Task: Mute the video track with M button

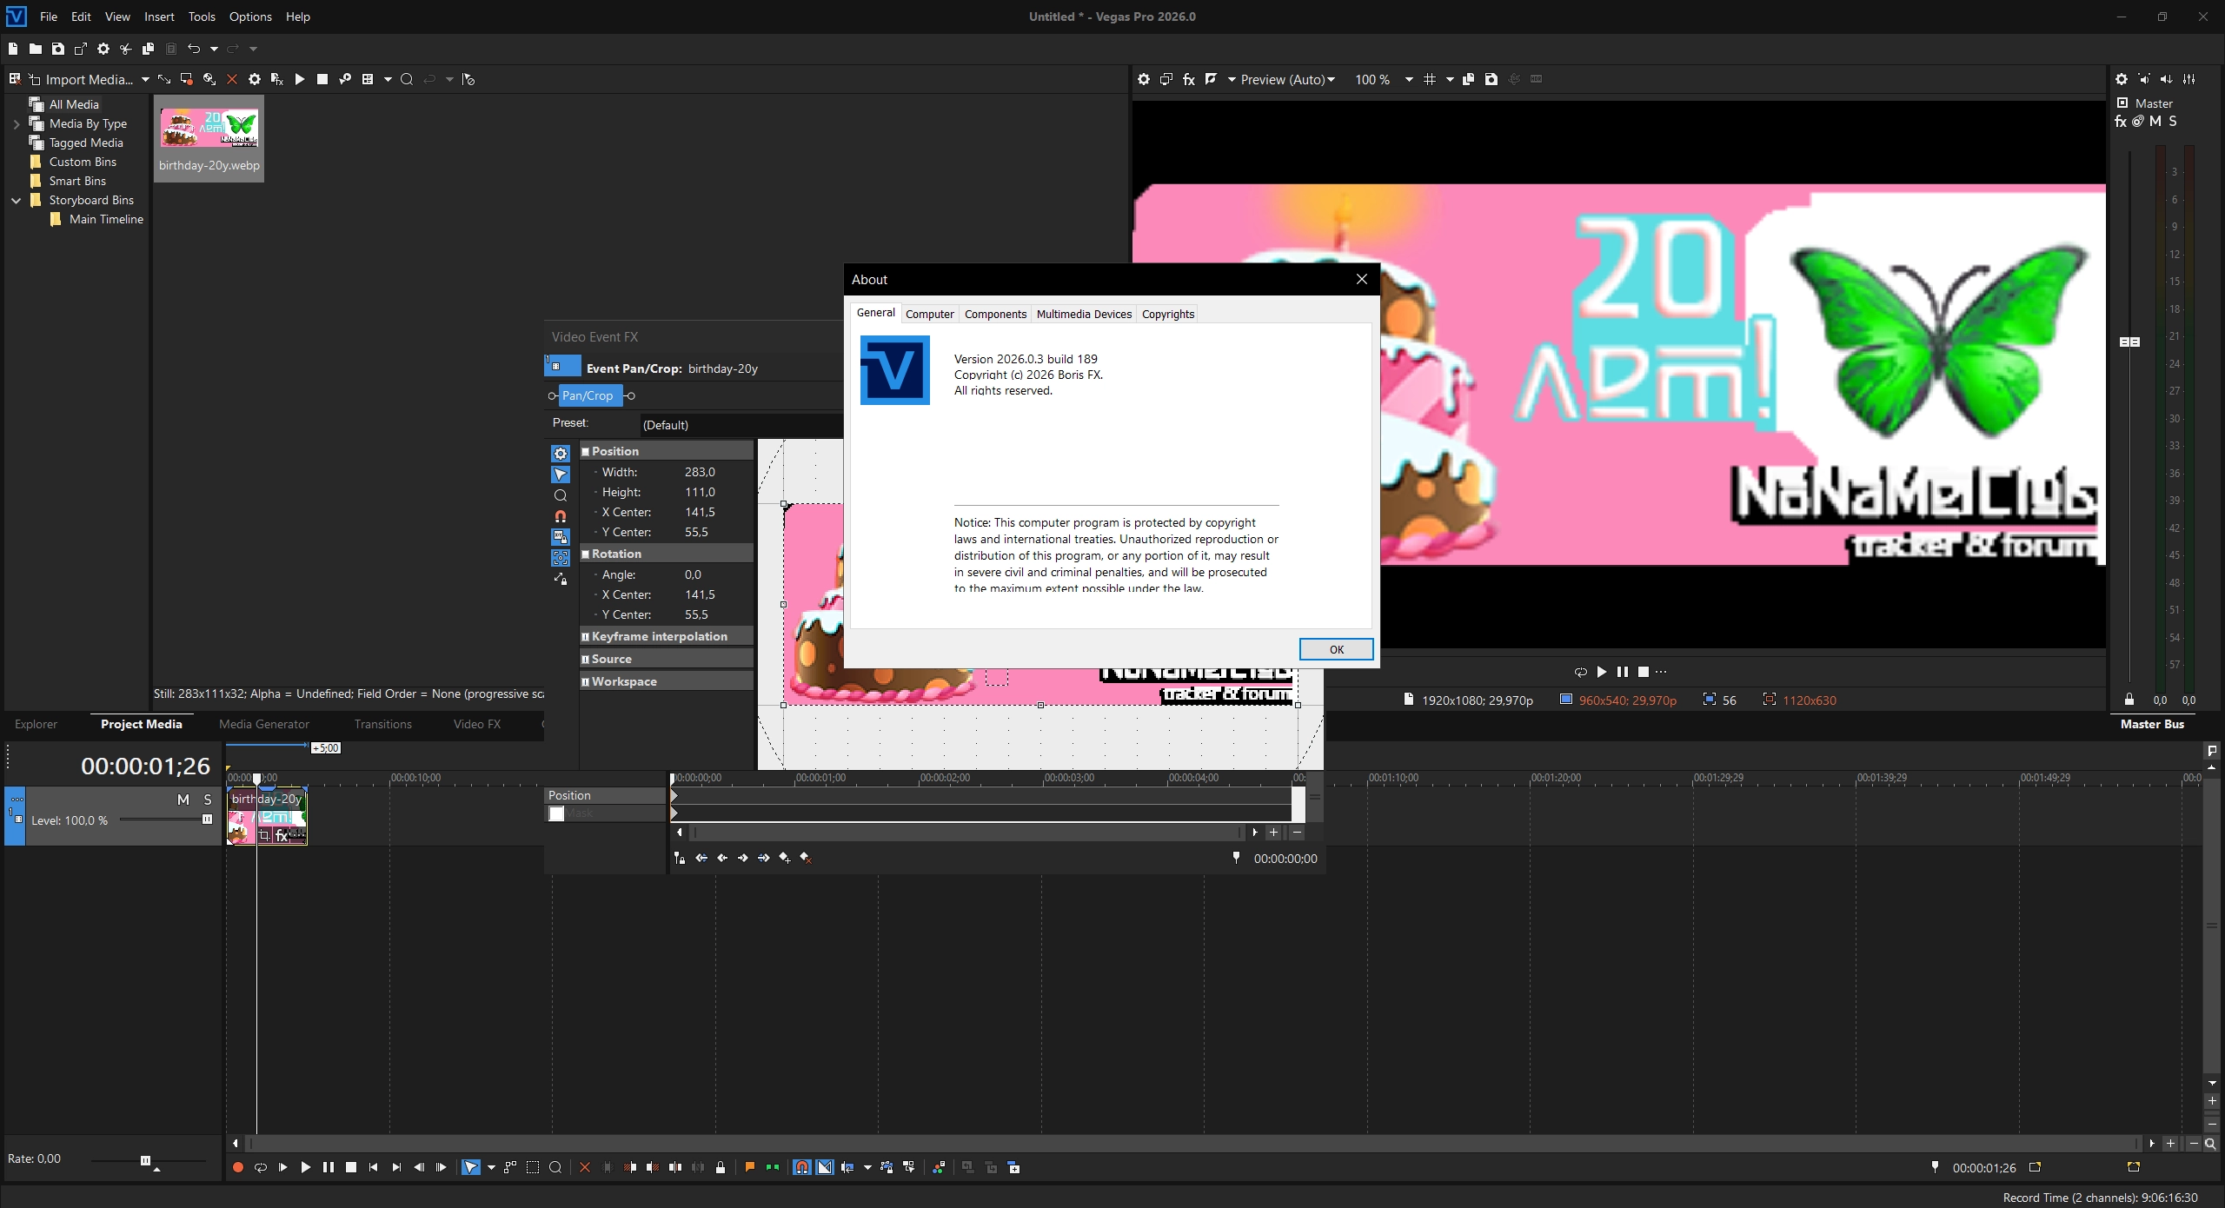Action: (x=183, y=800)
